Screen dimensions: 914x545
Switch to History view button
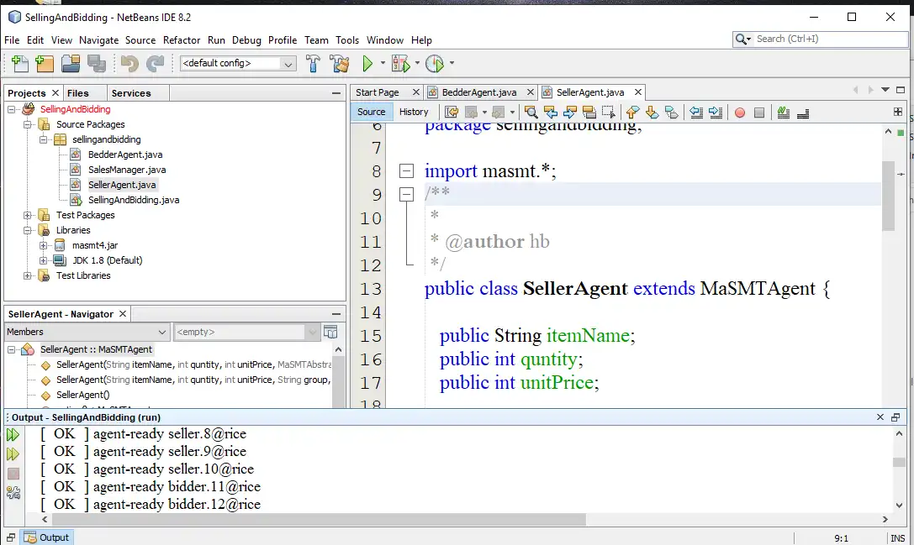click(414, 112)
